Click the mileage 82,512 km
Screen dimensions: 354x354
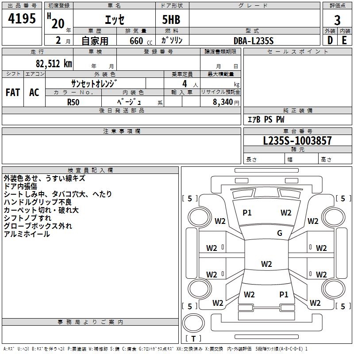click(54, 63)
